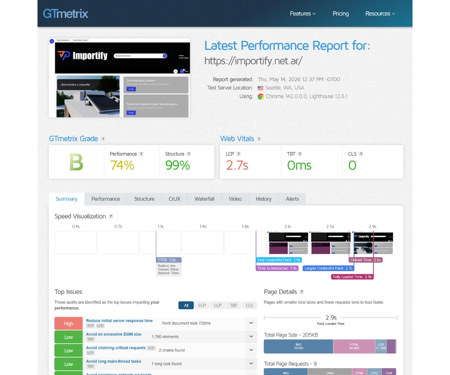Click the Performance score help icon

click(141, 154)
